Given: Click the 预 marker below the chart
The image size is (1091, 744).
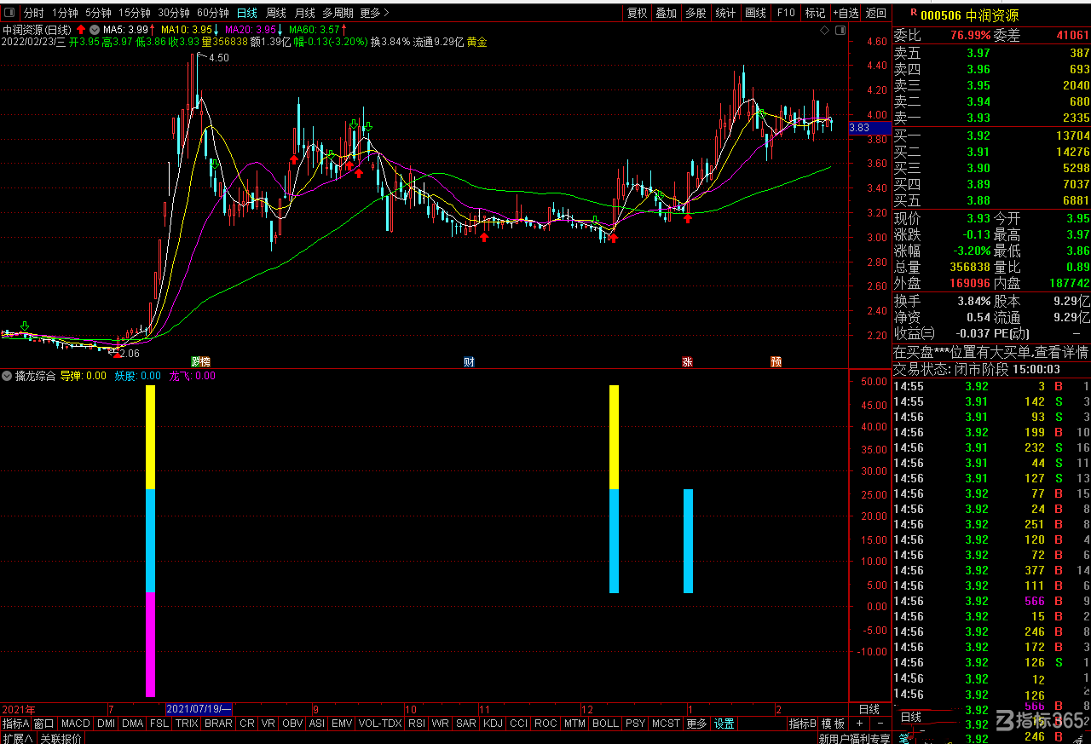Looking at the screenshot, I should tap(776, 362).
